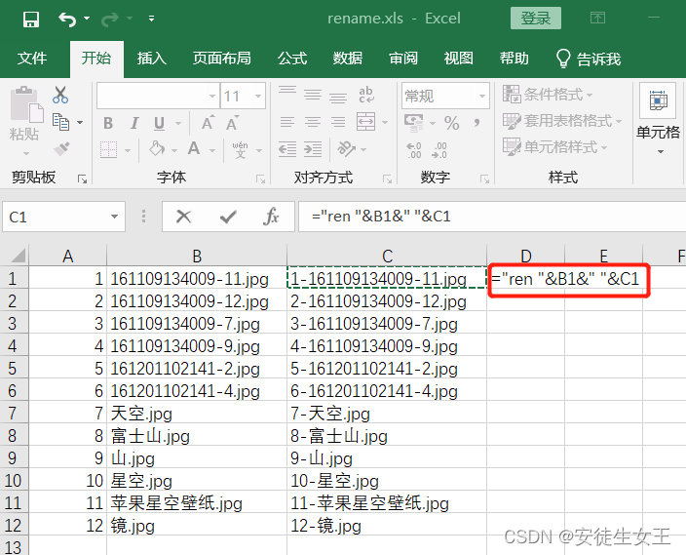This screenshot has width=686, height=555.
Task: Open the font color dropdown arrow
Action: (x=212, y=150)
